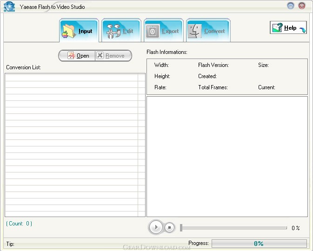The height and width of the screenshot is (251, 313).
Task: Click the Flash Version label
Action: [213, 65]
